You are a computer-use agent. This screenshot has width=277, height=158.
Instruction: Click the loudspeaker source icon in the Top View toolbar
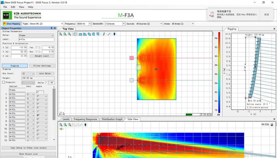(x=114, y=34)
